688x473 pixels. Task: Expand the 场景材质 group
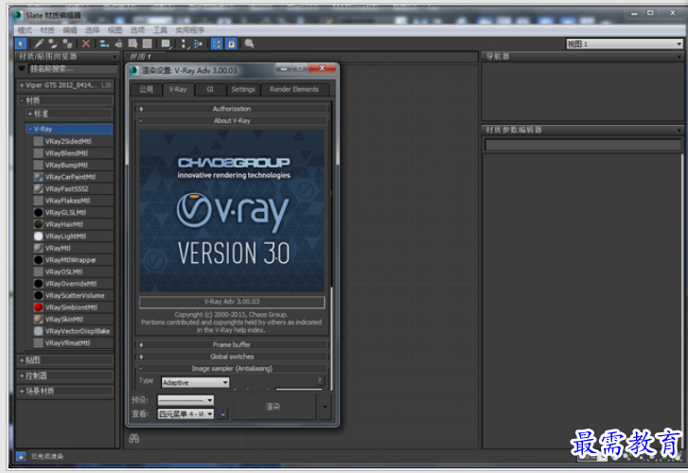pyautogui.click(x=65, y=391)
